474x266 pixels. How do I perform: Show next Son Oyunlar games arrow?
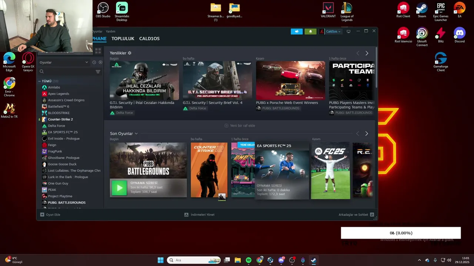367,133
